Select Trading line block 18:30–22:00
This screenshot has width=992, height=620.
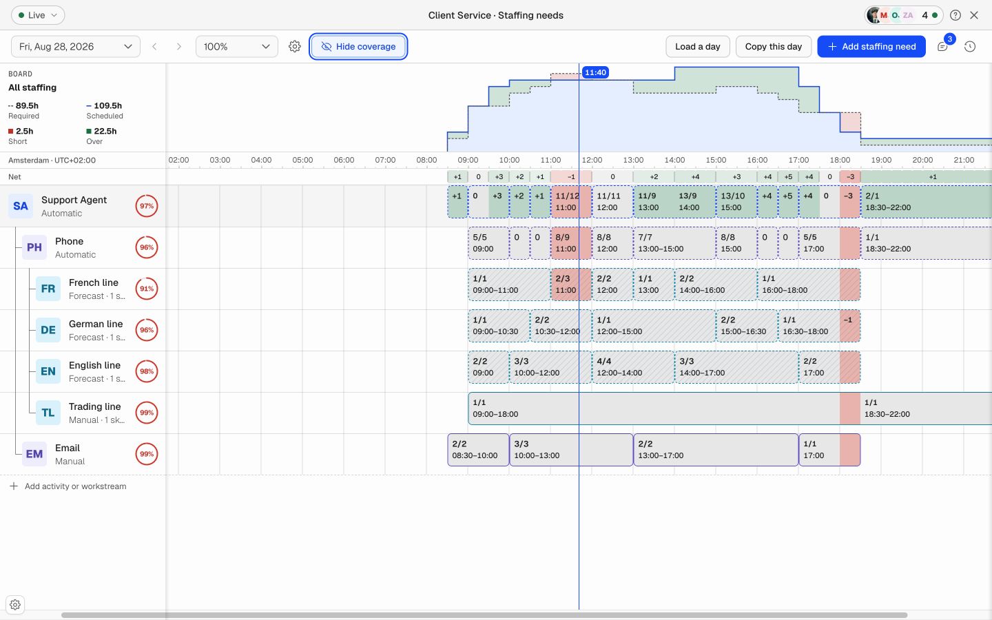(x=926, y=409)
